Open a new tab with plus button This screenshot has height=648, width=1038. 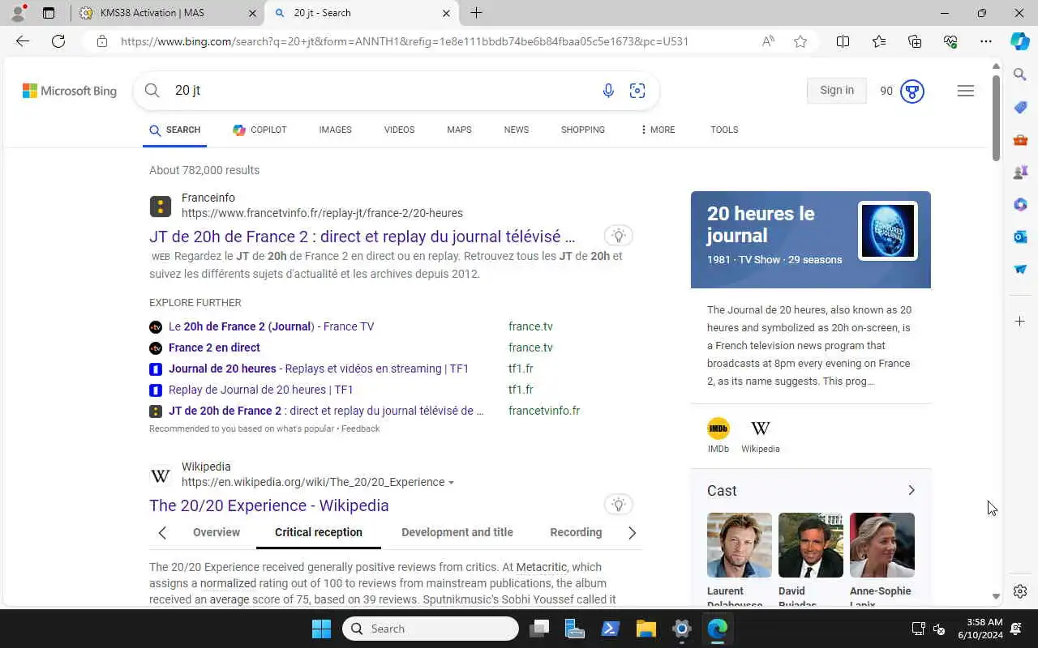pyautogui.click(x=476, y=13)
